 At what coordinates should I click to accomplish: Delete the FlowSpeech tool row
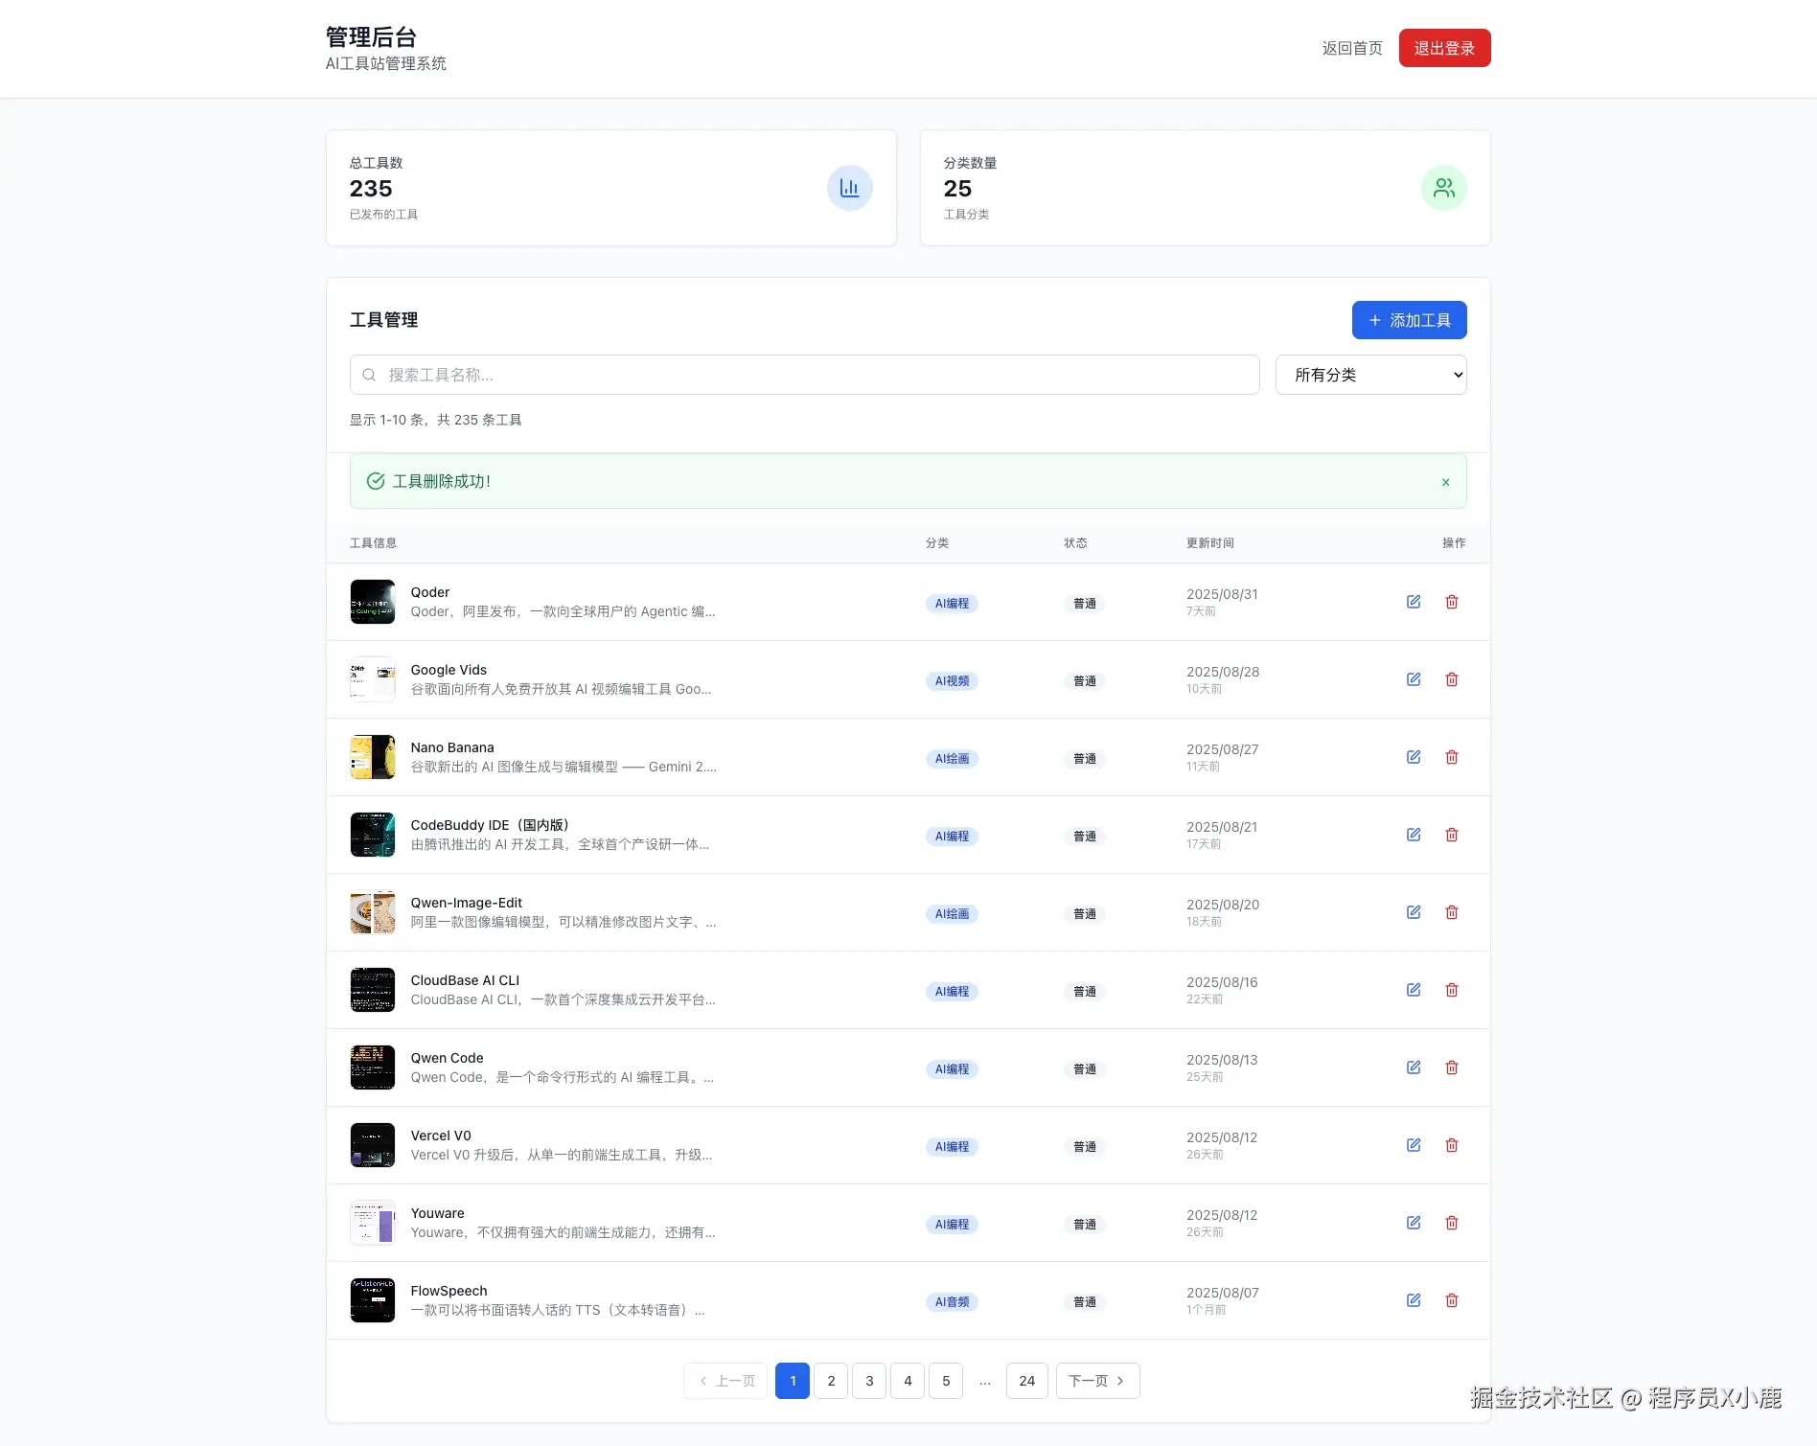pyautogui.click(x=1452, y=1300)
